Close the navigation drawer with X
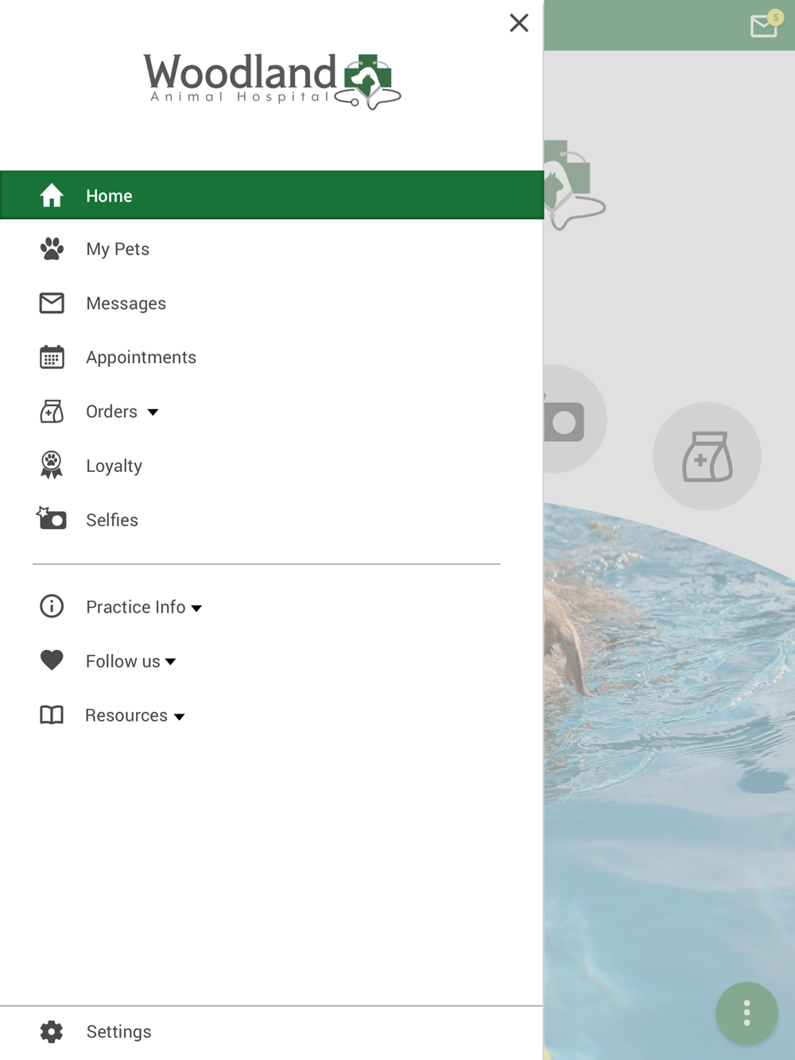 (519, 23)
